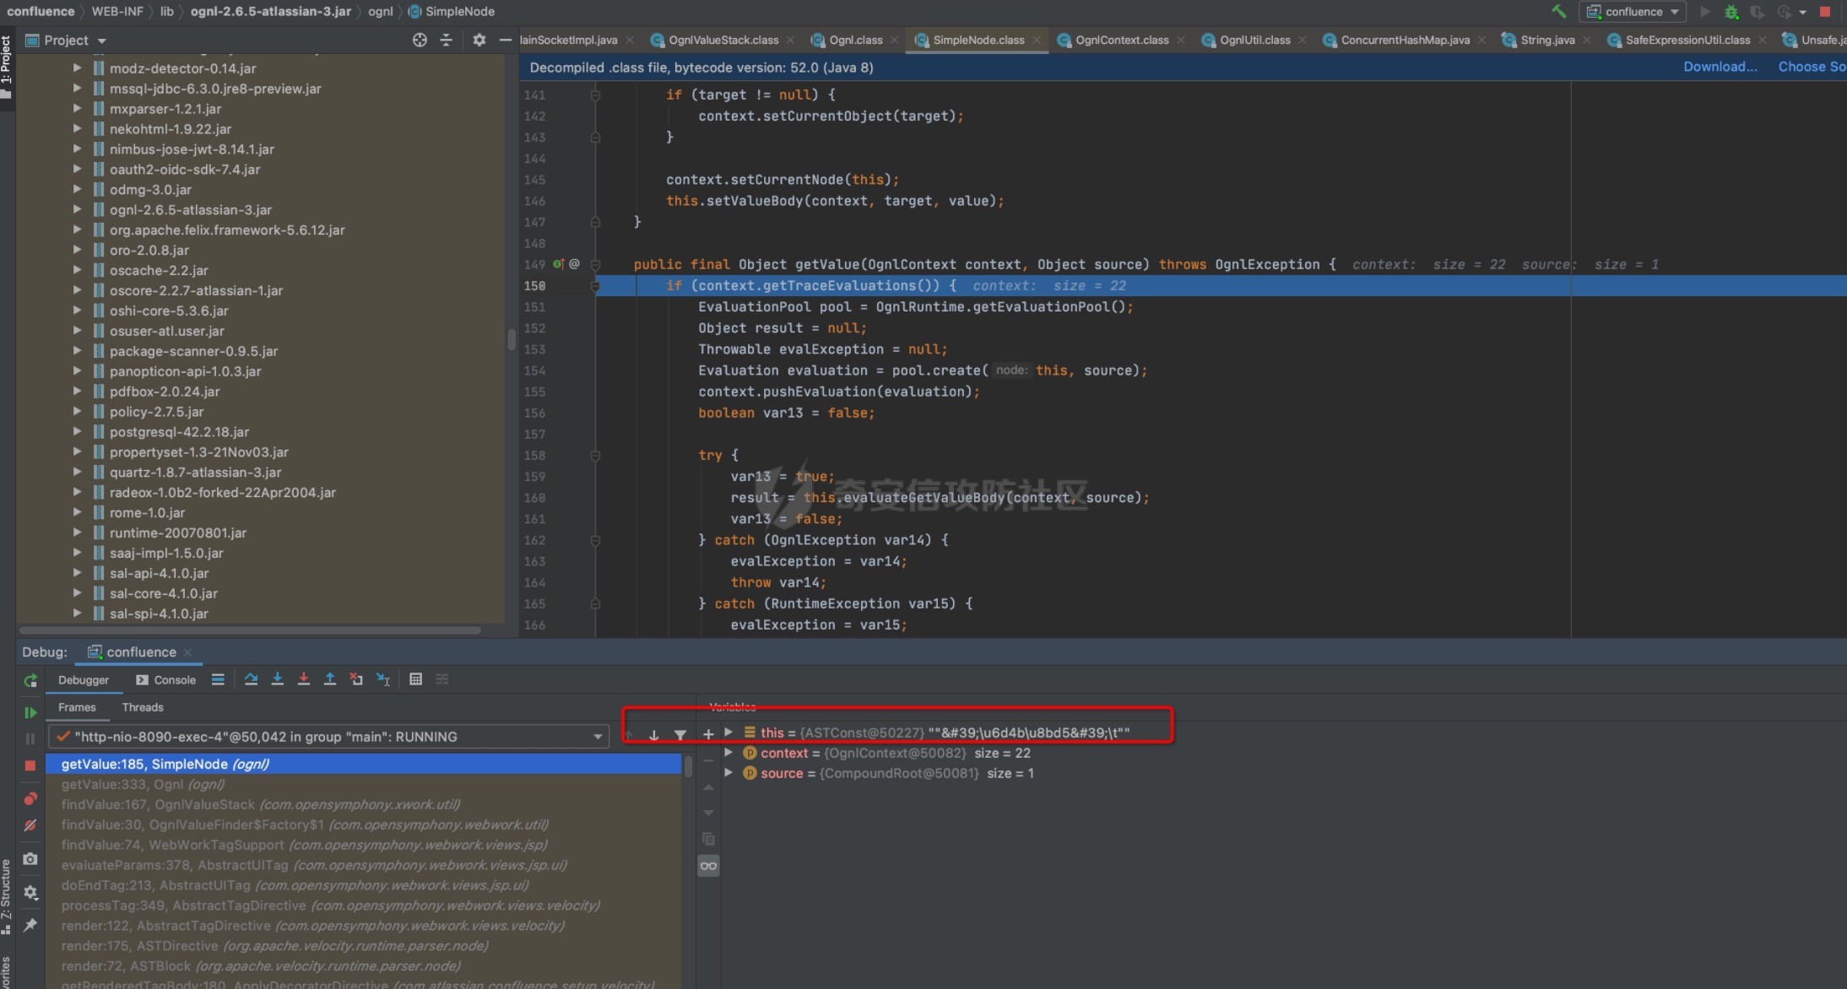Click the View Breakpoints red circles icon

coord(30,798)
